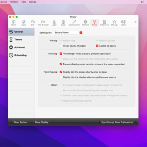Select the Startup house icon

point(114,23)
